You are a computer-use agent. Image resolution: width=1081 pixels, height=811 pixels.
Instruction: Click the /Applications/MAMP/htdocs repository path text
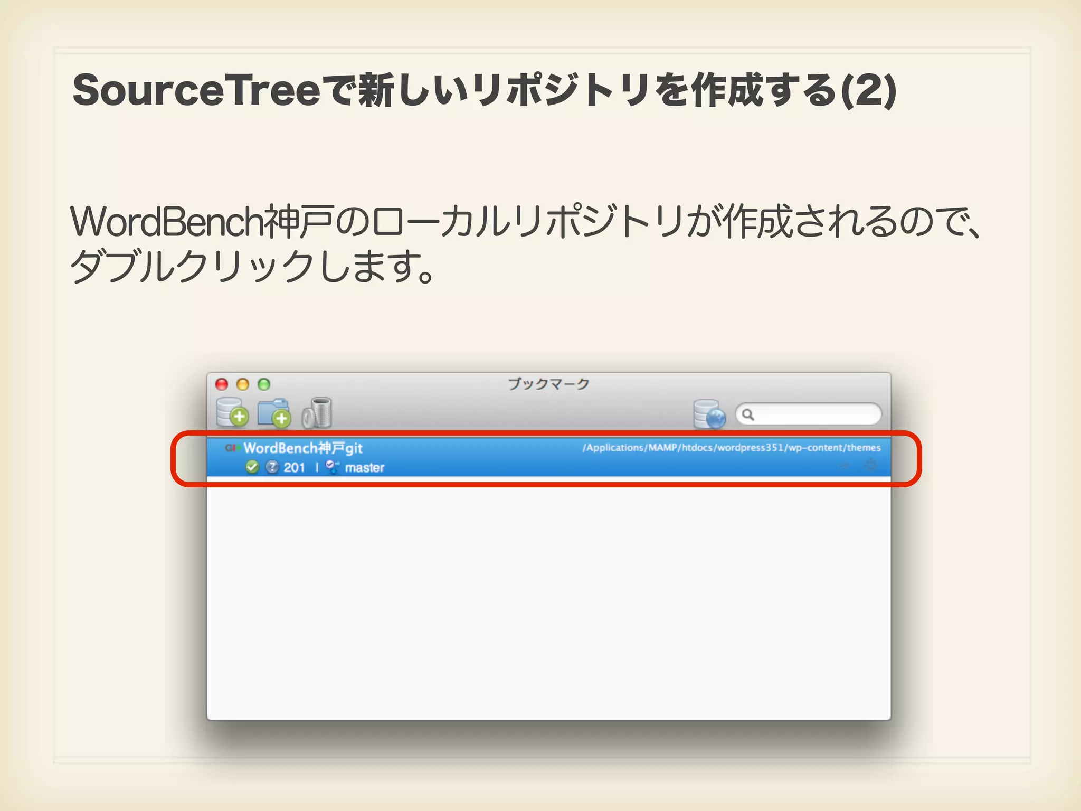[x=731, y=448]
